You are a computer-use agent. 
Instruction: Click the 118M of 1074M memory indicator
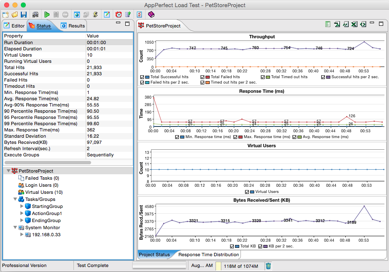coord(241,266)
